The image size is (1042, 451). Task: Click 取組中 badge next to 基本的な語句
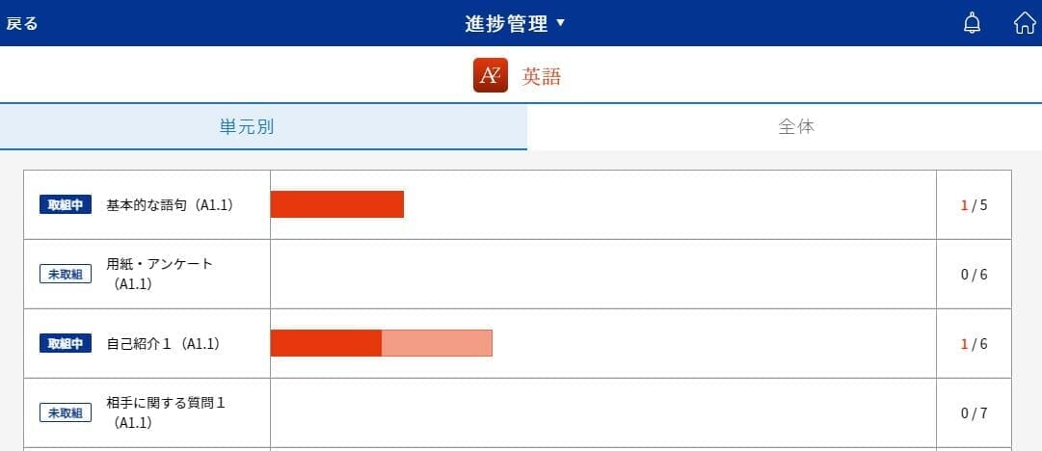66,204
